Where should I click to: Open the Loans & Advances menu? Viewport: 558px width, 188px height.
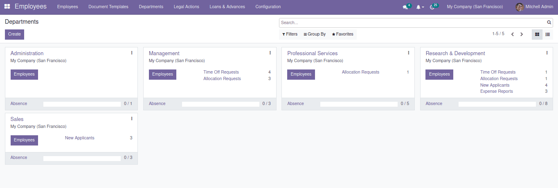(x=227, y=7)
